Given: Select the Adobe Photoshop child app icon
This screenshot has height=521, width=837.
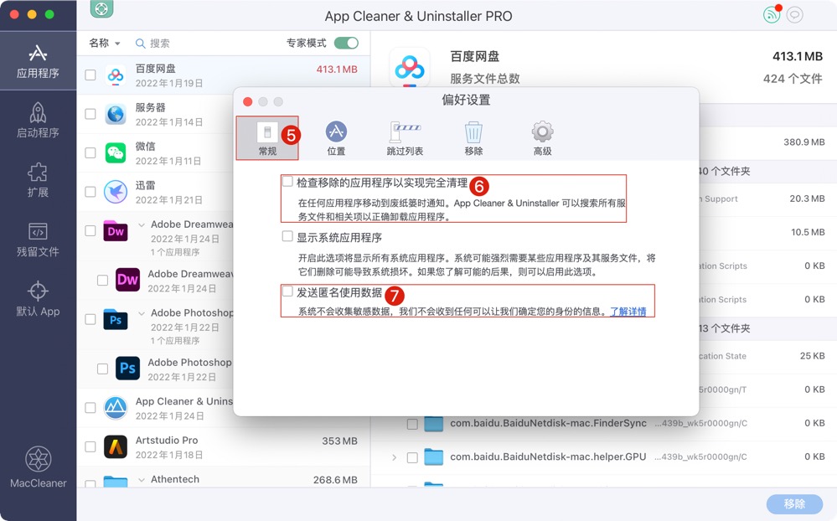Looking at the screenshot, I should [127, 369].
